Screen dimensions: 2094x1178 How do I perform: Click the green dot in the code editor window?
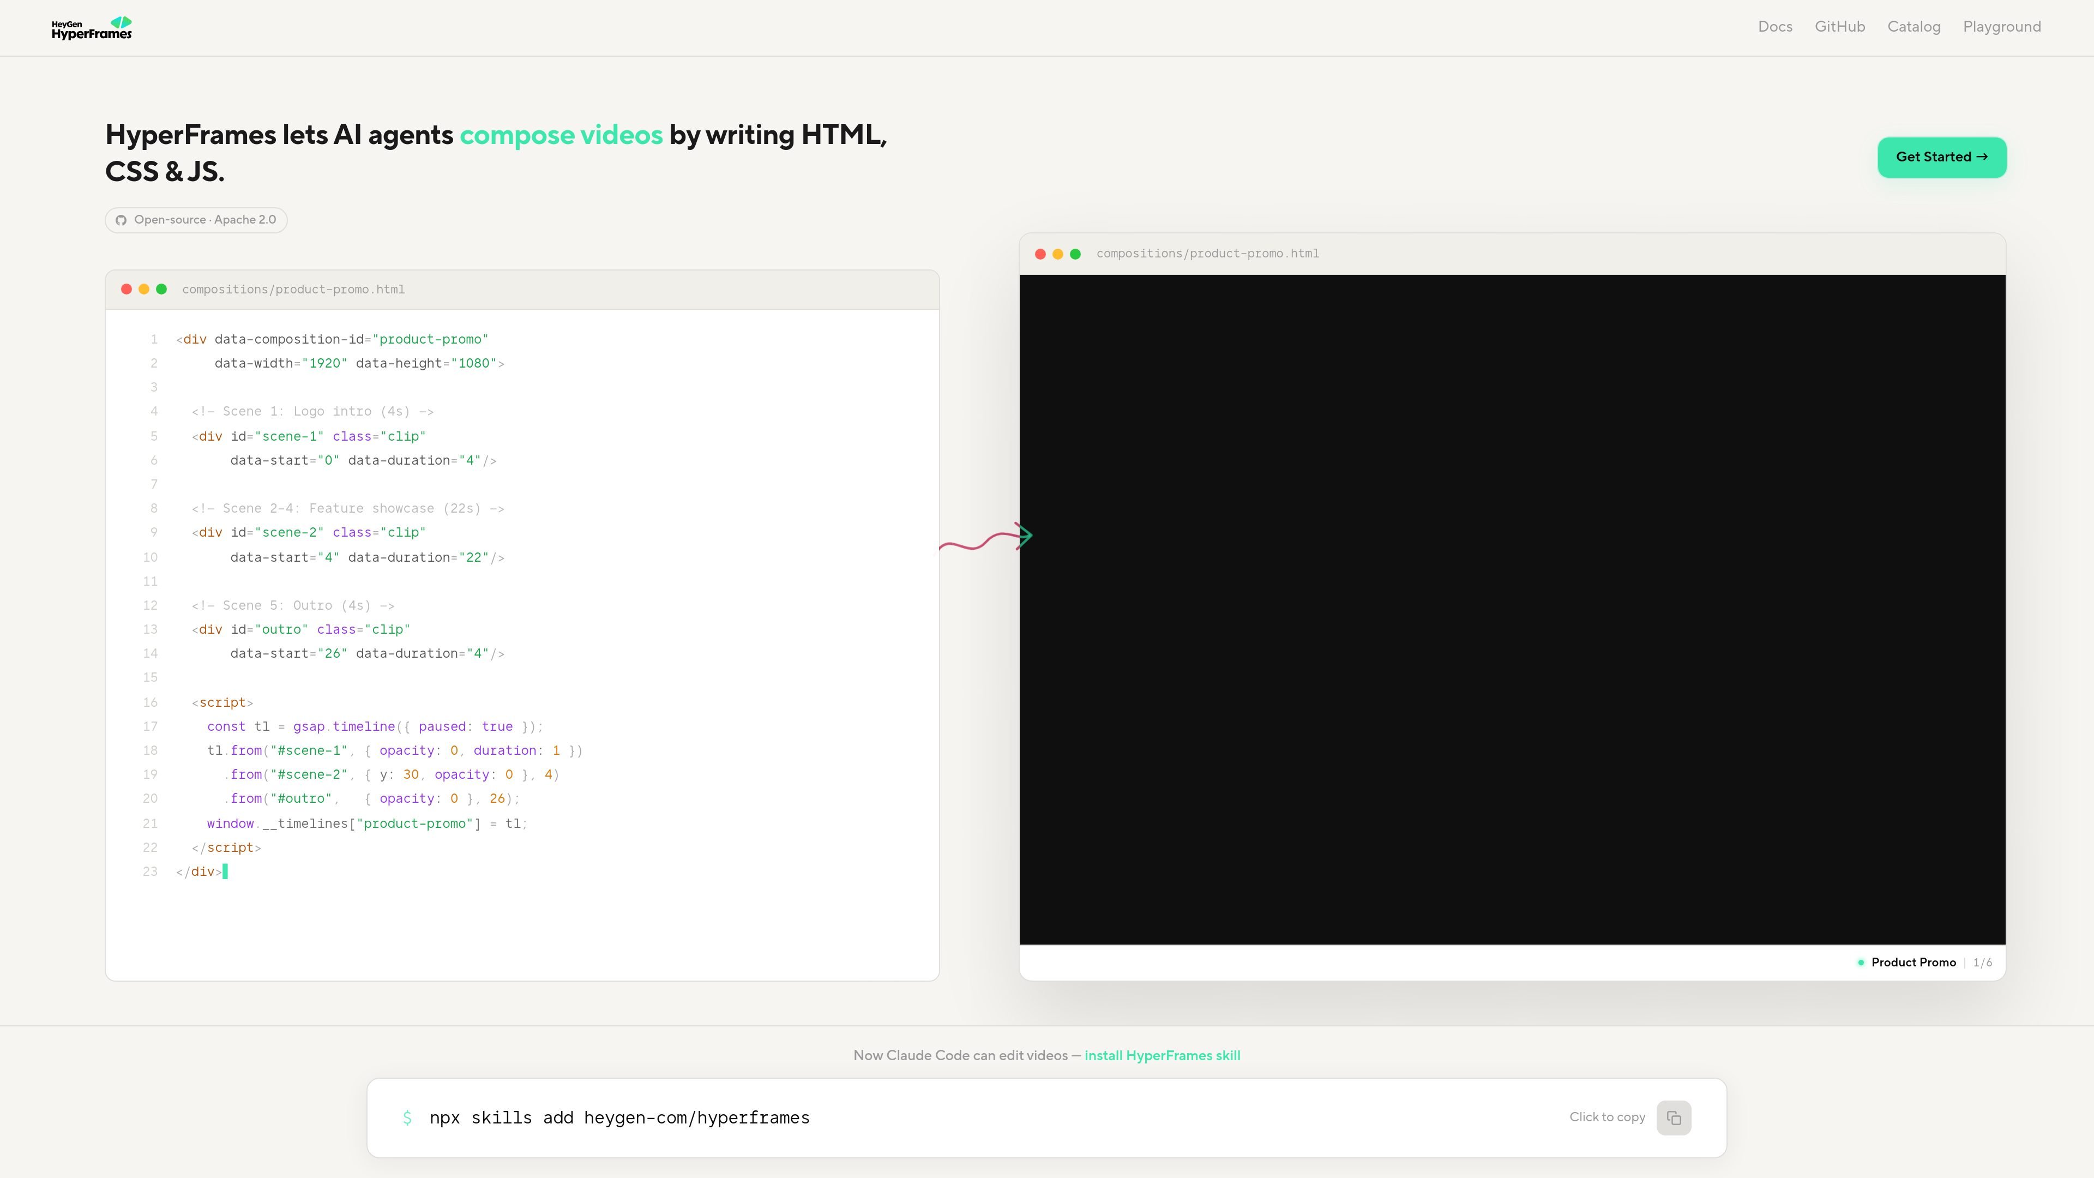coord(162,289)
